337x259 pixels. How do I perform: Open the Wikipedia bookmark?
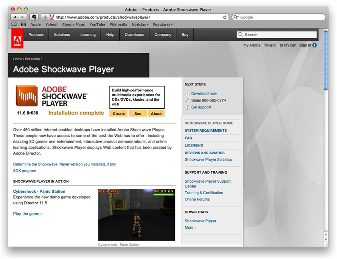tap(118, 25)
